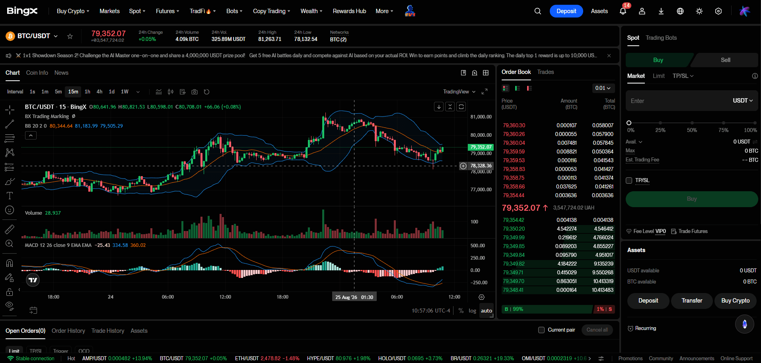Viewport: 761px width, 363px height.
Task: Open the go-to-date calendar icon
Action: pos(33,310)
